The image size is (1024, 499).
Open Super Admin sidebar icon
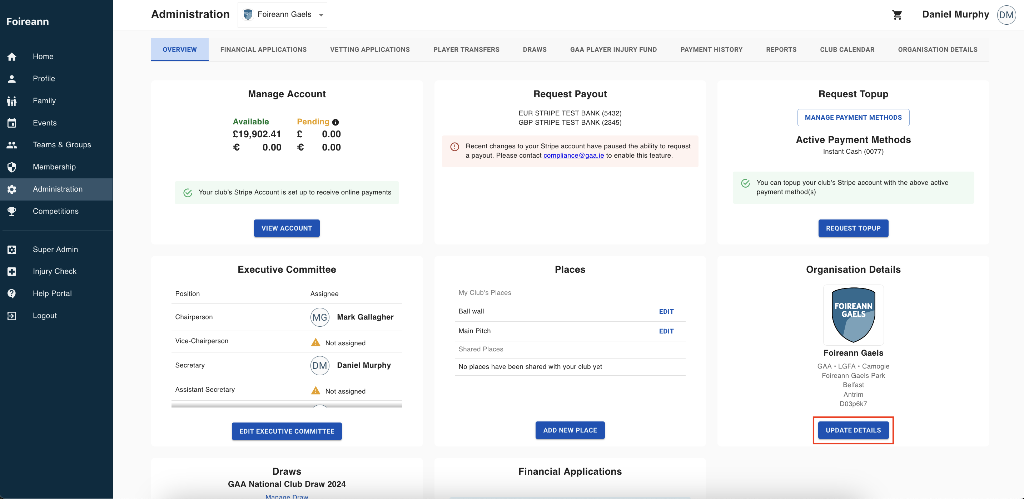coord(12,249)
